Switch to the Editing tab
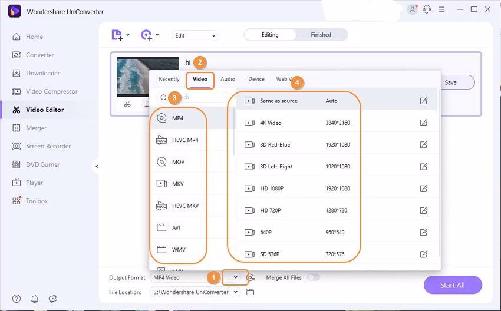 point(270,35)
